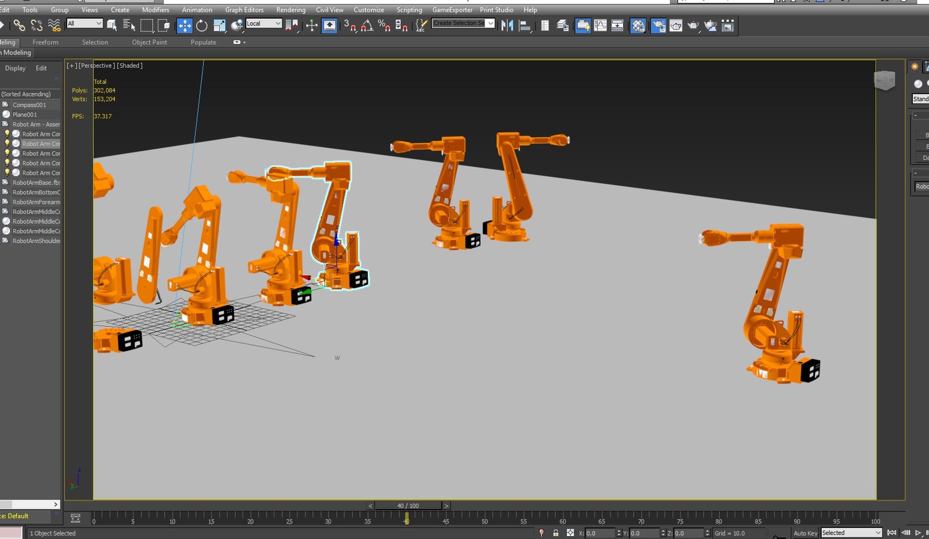
Task: Click the X coordinate input field
Action: click(x=601, y=533)
